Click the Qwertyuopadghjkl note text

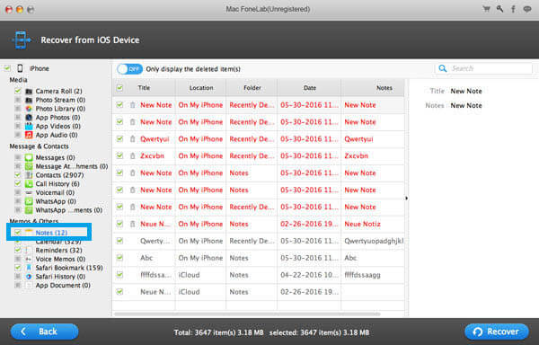[374, 241]
